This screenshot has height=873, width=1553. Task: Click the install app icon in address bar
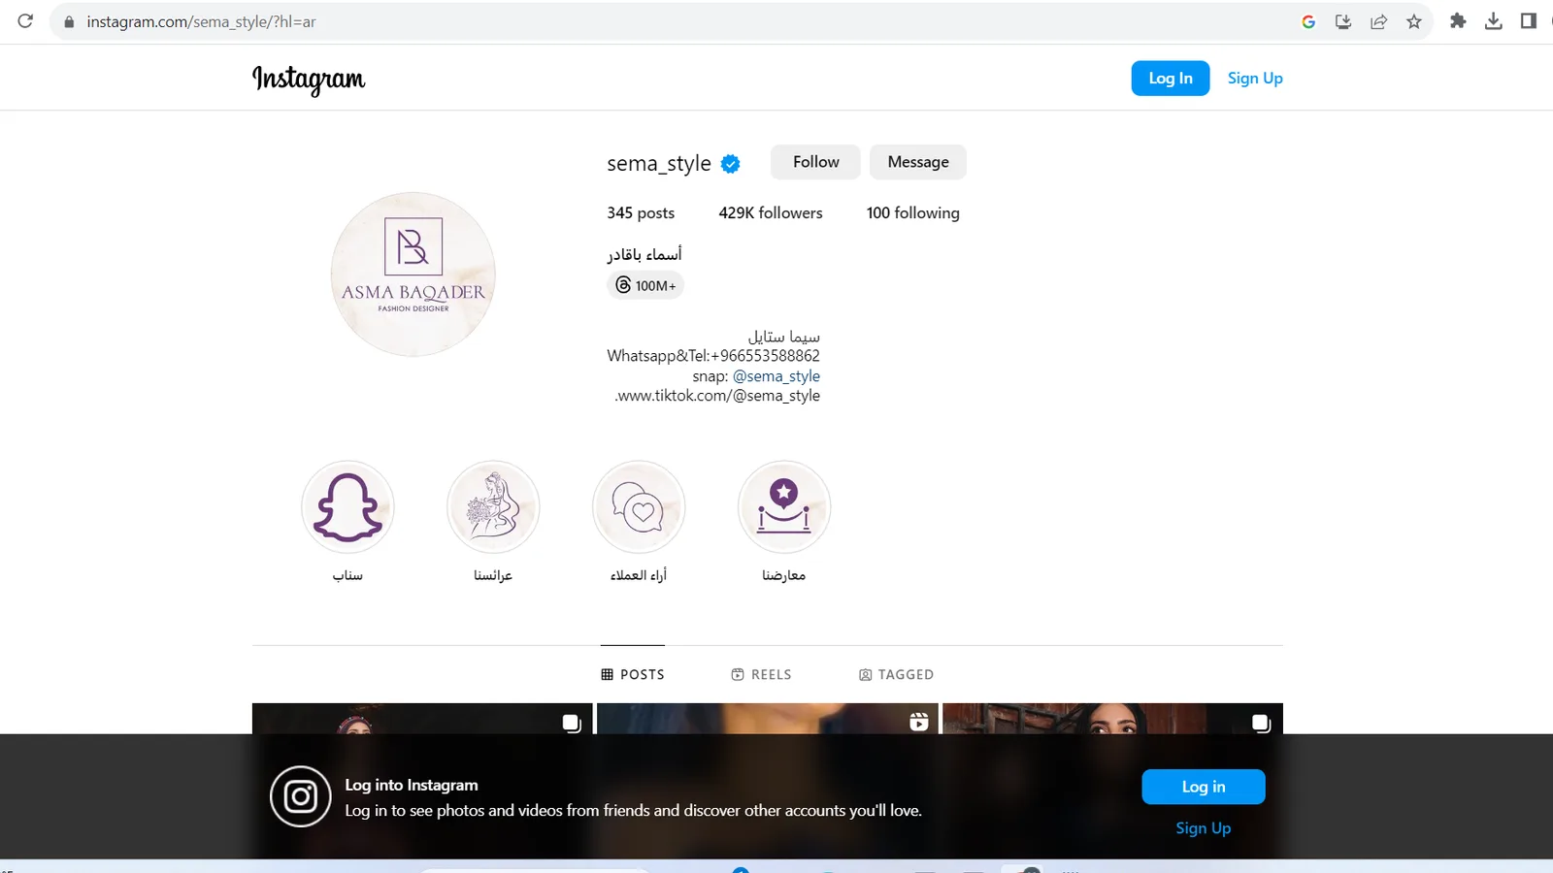(1343, 21)
